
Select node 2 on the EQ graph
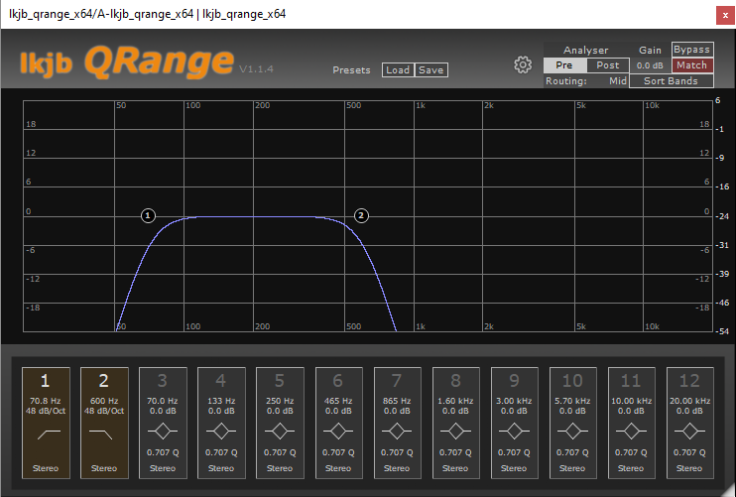361,215
